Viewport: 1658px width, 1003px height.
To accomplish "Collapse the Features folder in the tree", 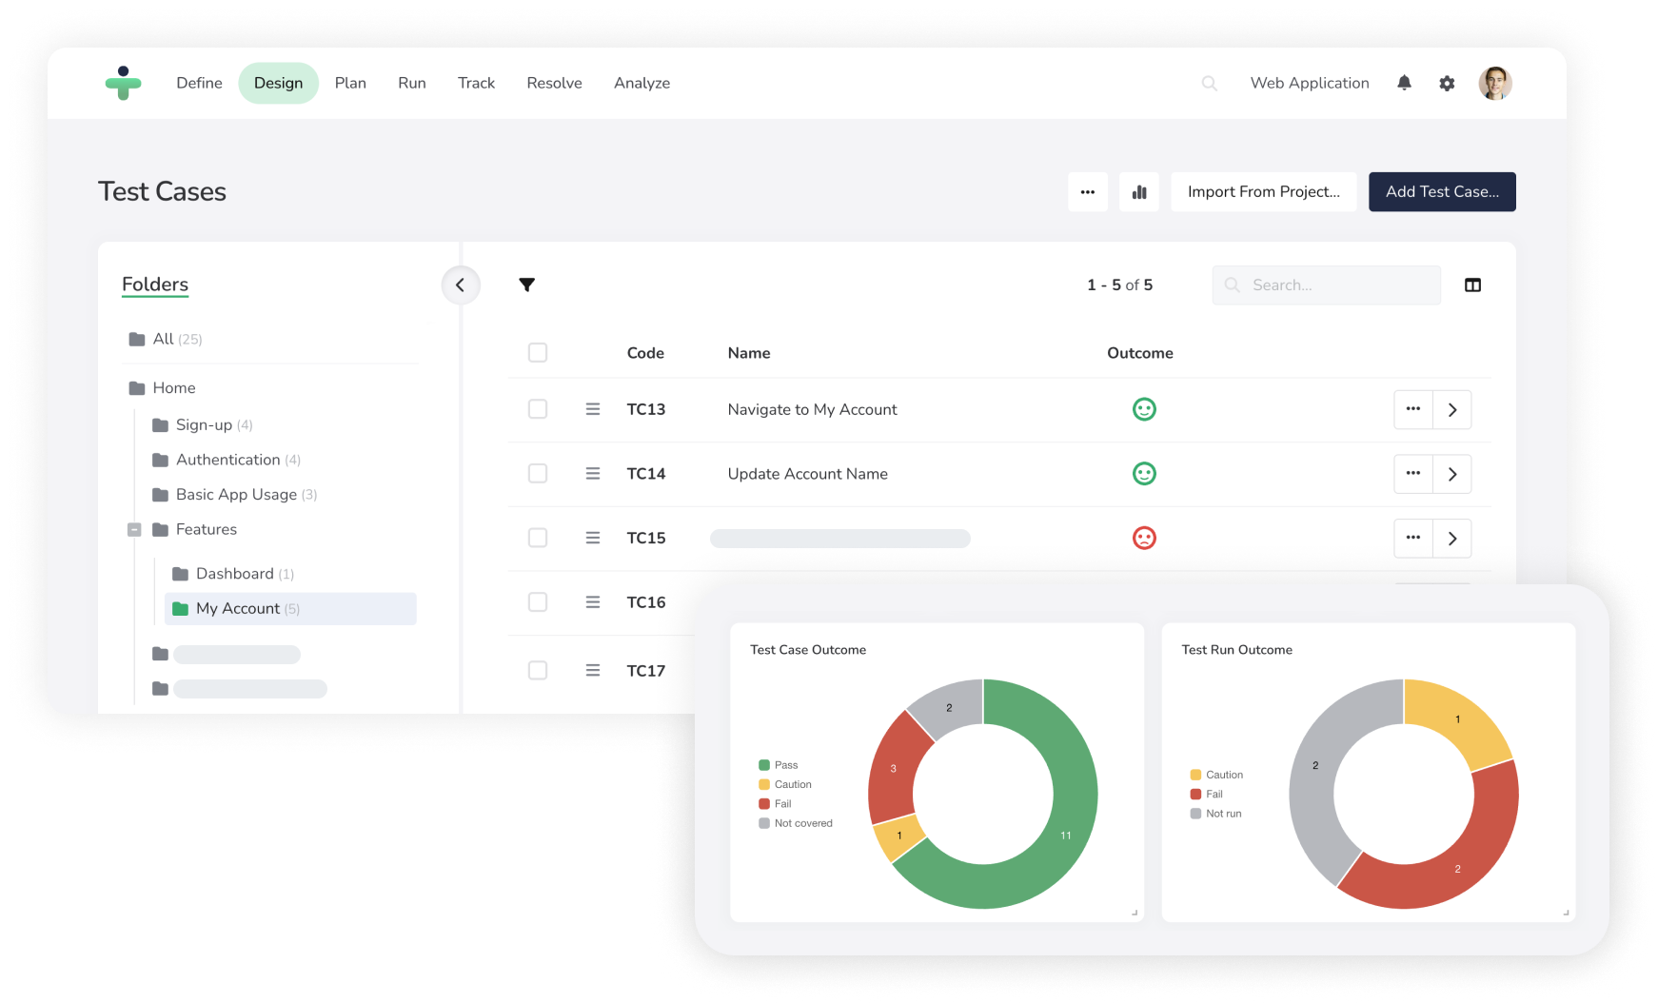I will point(134,529).
